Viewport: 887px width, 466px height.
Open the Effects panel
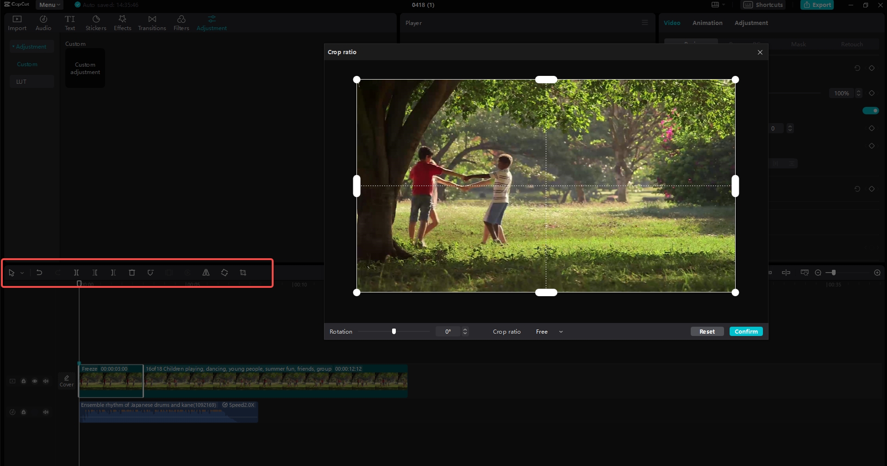pos(122,22)
